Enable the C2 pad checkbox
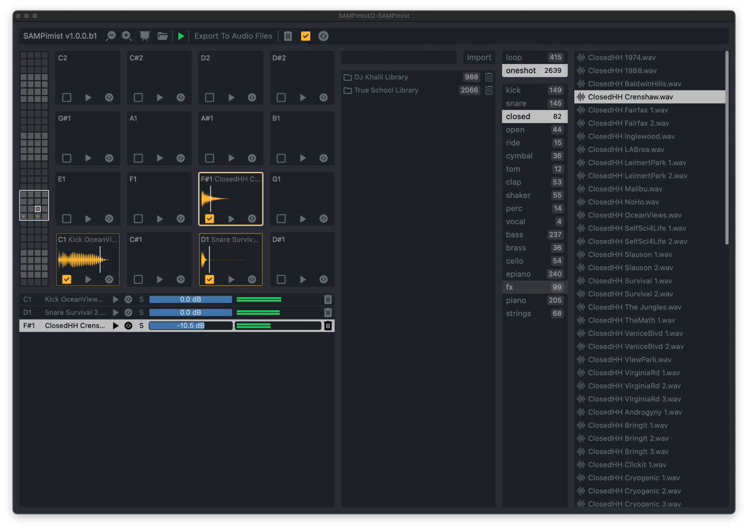Screen dimensions: 748x529 coord(67,97)
